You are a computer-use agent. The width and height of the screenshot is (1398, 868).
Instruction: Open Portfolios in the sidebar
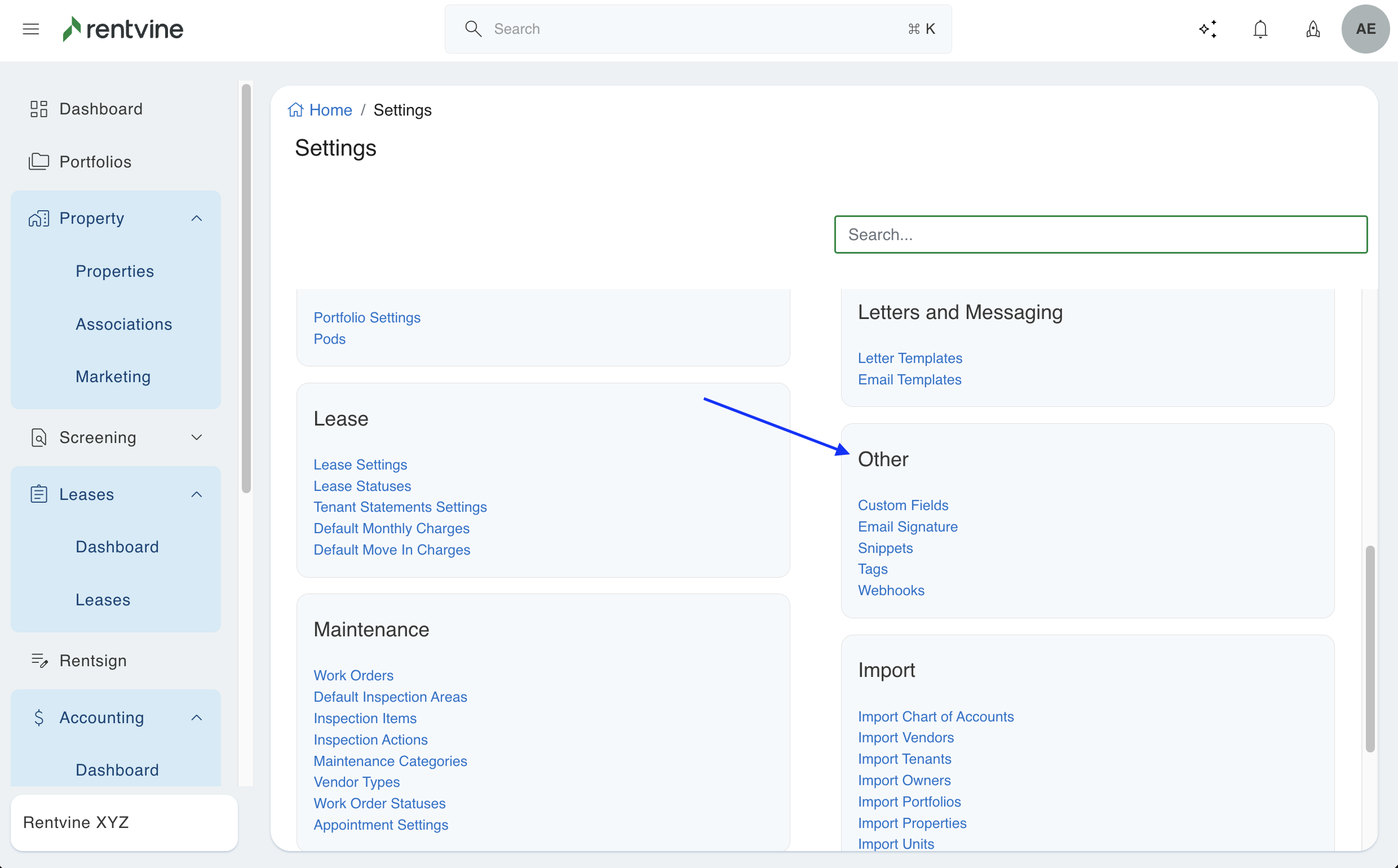point(95,162)
